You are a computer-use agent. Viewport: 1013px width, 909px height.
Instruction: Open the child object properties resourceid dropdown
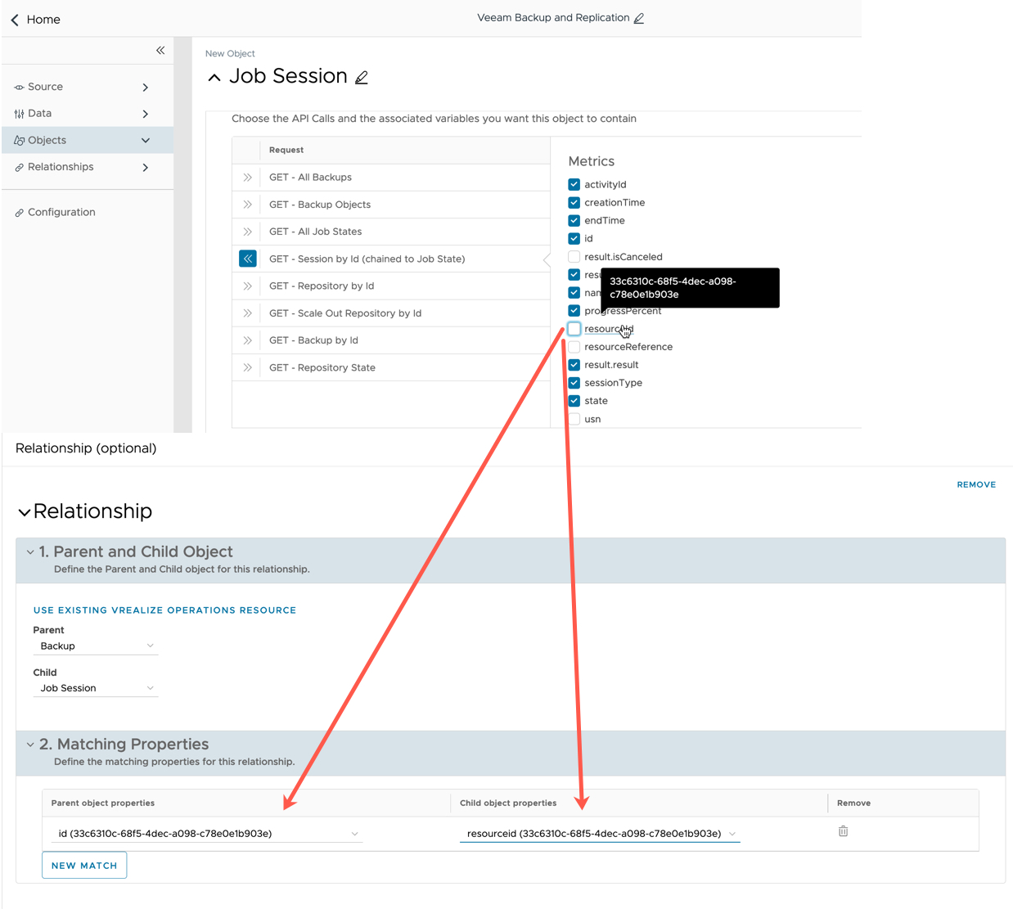click(600, 834)
